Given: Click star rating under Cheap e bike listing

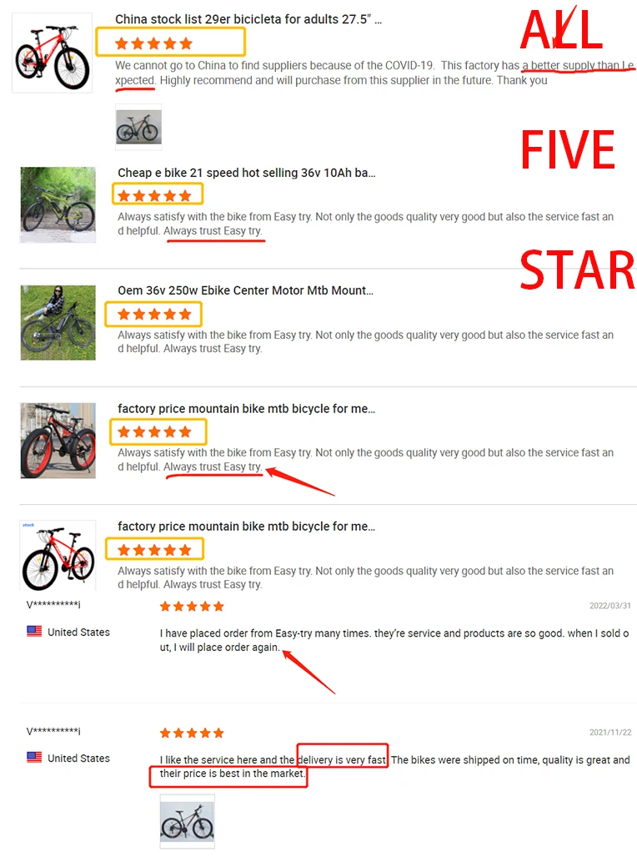Looking at the screenshot, I should [154, 195].
